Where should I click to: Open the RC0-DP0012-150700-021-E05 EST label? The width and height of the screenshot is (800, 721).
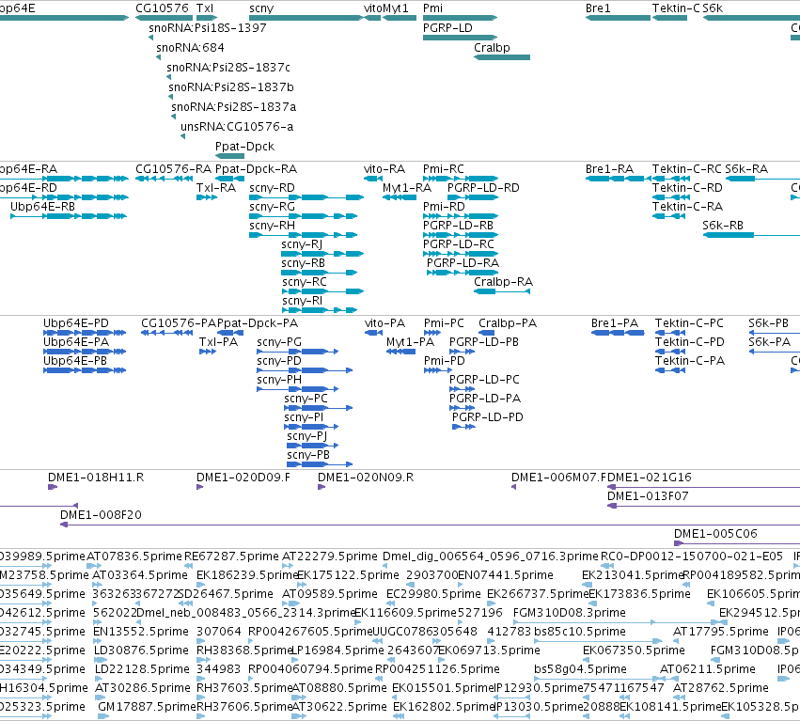(692, 556)
